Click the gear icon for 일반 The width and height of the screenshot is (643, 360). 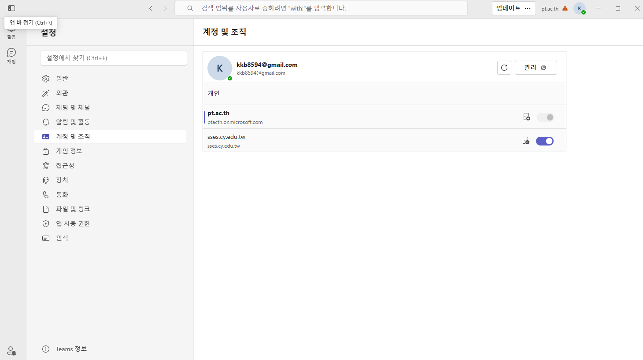[x=46, y=79]
